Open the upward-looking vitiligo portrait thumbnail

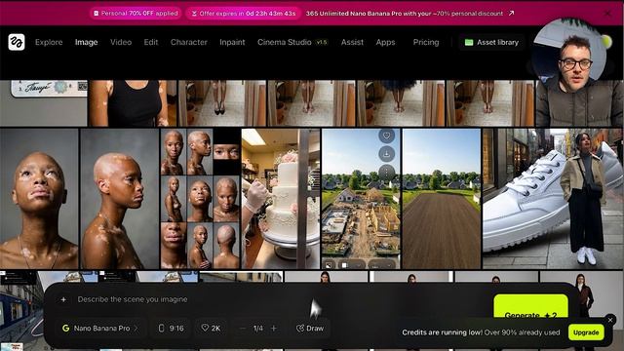pyautogui.click(x=39, y=198)
